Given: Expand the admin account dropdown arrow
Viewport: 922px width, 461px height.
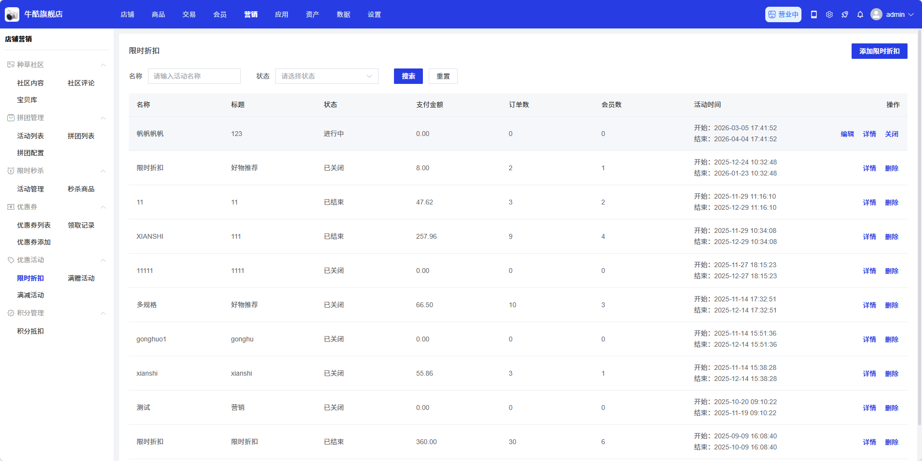Looking at the screenshot, I should [x=911, y=14].
